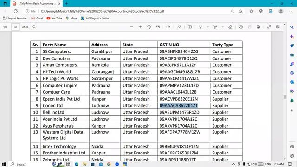Open the Favorites list
Image resolution: width=297 pixels, height=167 pixels.
pyautogui.click(x=252, y=11)
